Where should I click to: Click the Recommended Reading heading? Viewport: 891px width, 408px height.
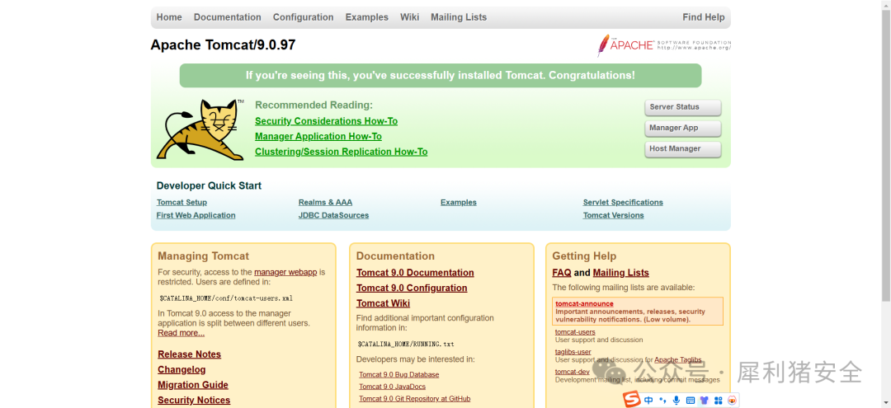(313, 105)
